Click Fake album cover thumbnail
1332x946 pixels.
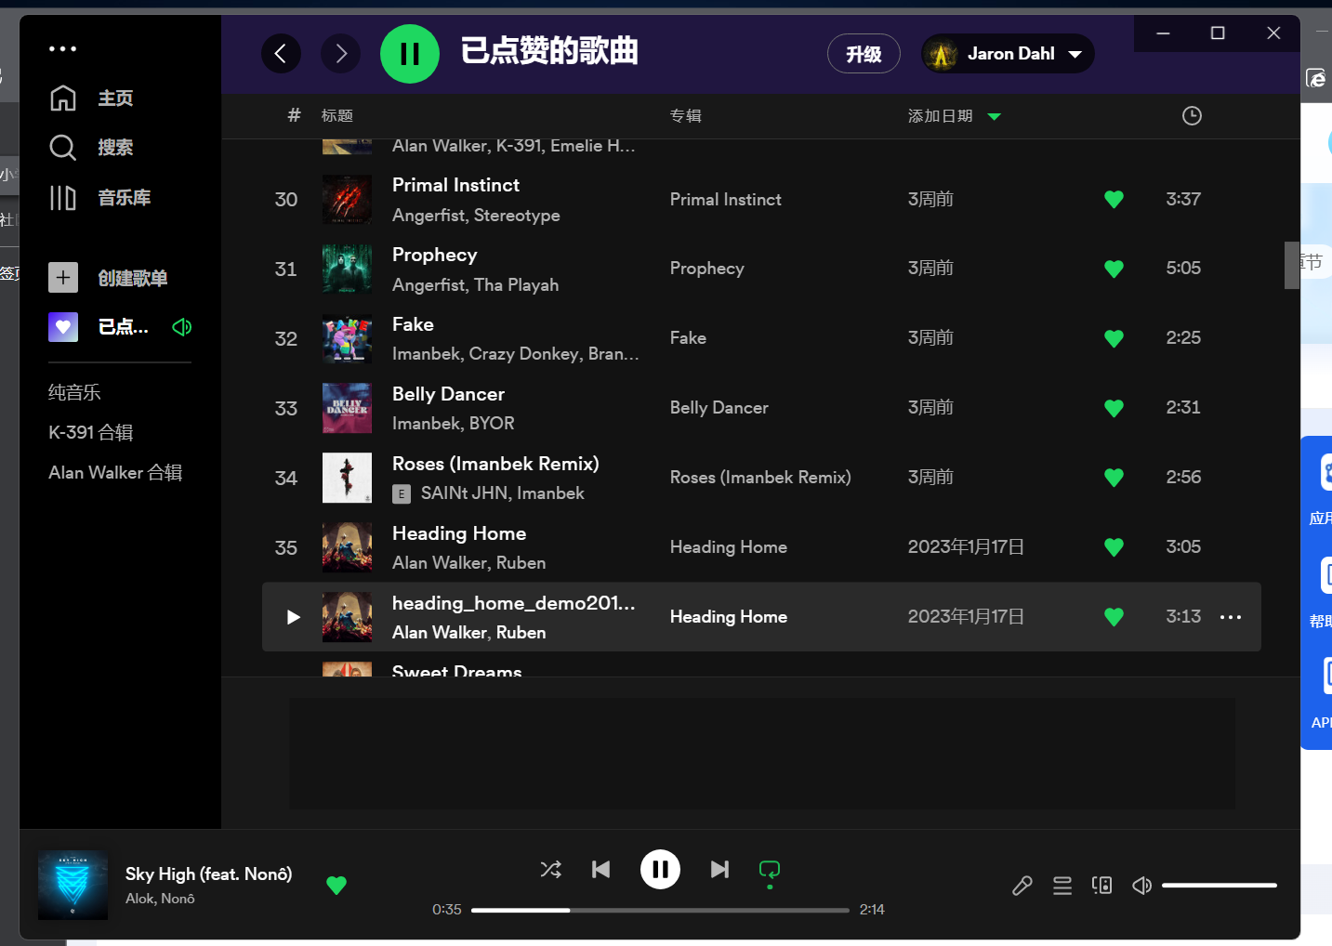click(x=347, y=338)
